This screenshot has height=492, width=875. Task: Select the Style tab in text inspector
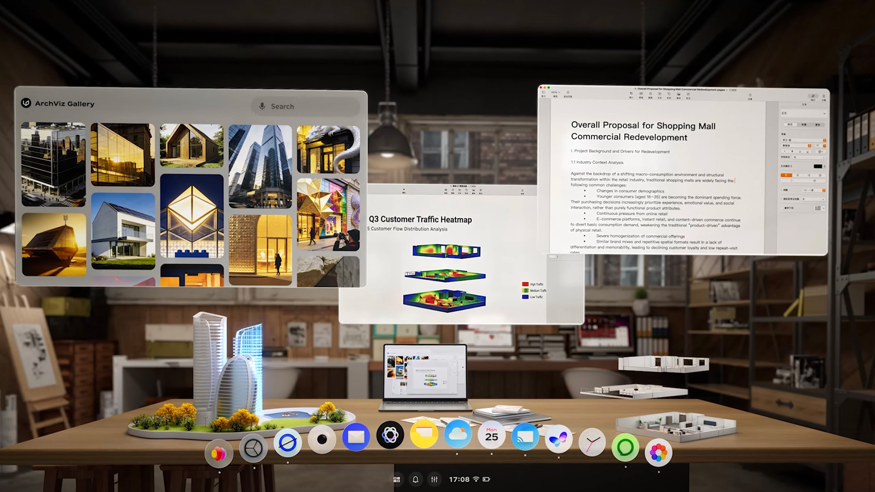[790, 124]
